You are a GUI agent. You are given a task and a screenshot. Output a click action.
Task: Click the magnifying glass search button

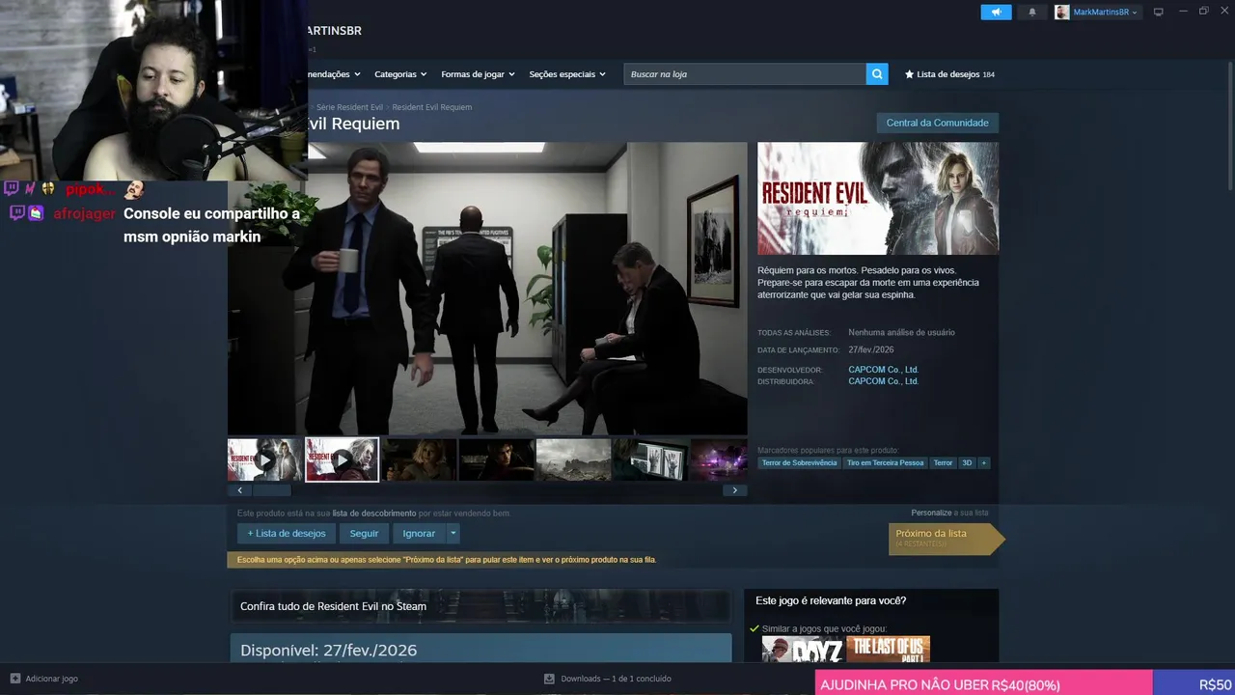click(x=877, y=74)
